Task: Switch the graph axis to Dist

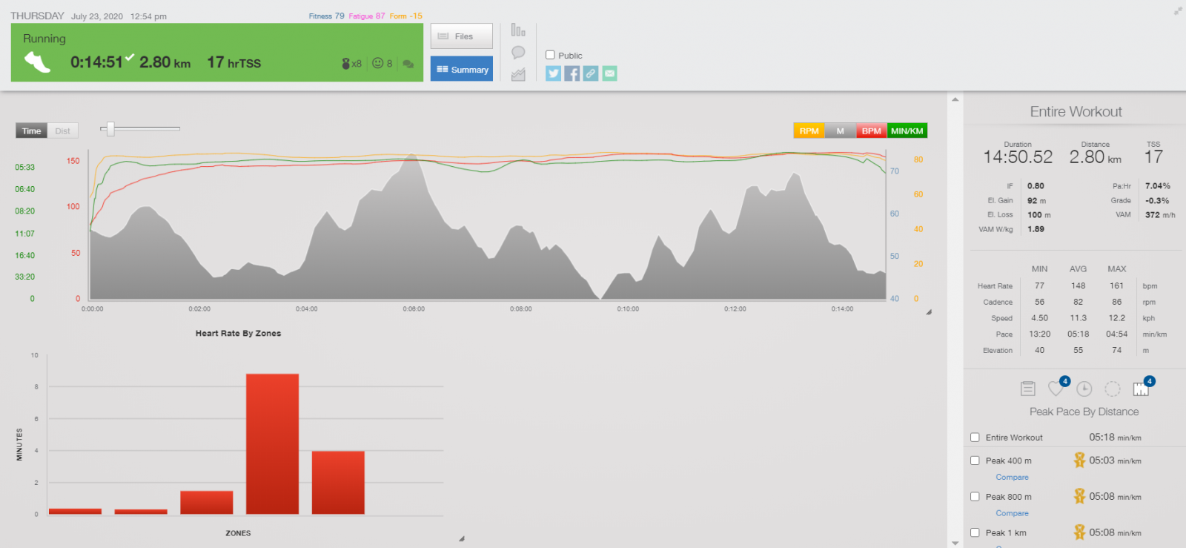Action: click(x=63, y=131)
